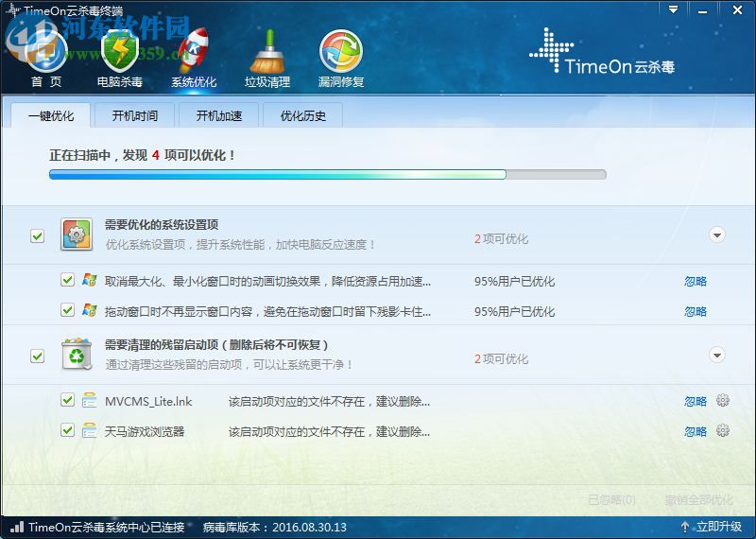The width and height of the screenshot is (756, 539).
Task: Ignore the 拖动窗口 optimization item
Action: (x=696, y=311)
